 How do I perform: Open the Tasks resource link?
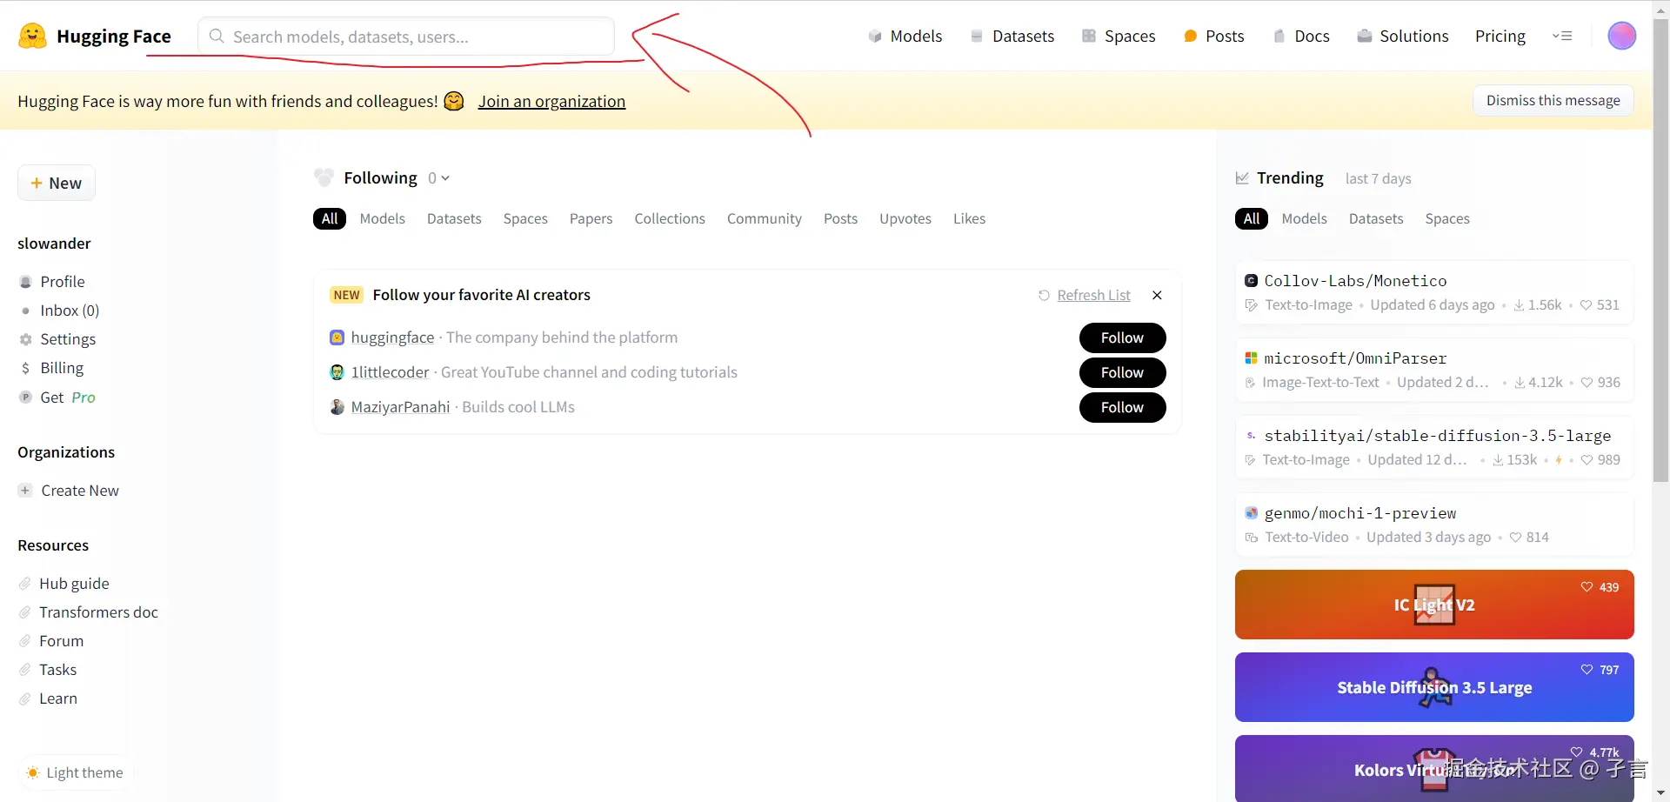point(58,670)
